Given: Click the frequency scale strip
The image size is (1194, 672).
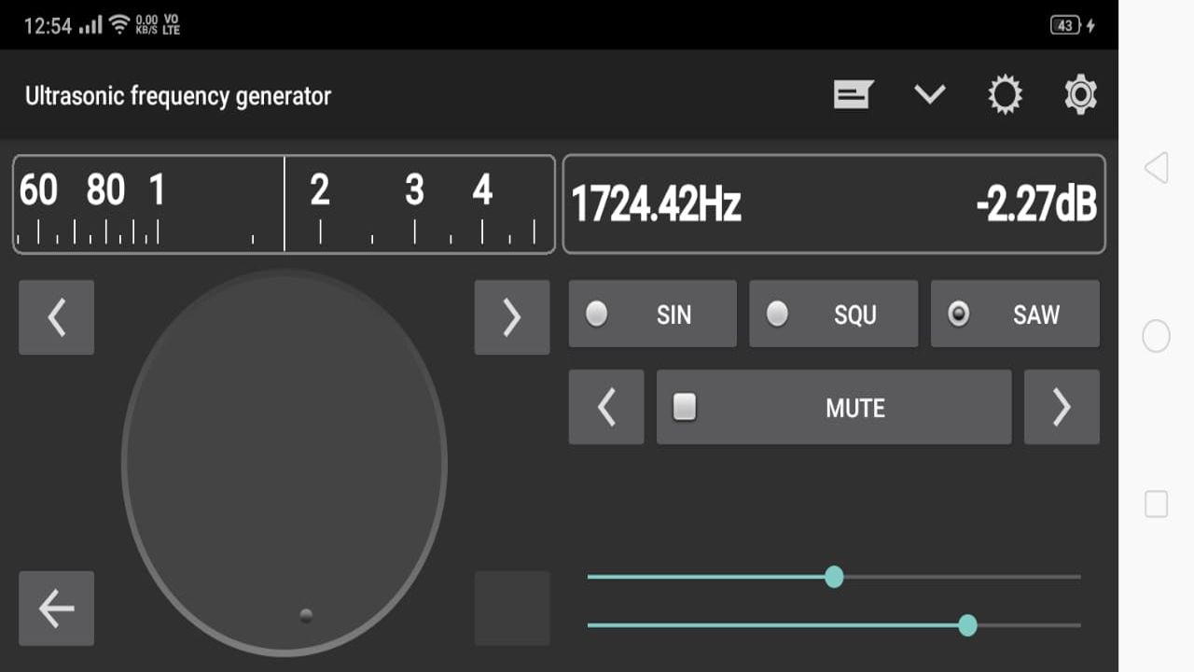Looking at the screenshot, I should click(284, 204).
